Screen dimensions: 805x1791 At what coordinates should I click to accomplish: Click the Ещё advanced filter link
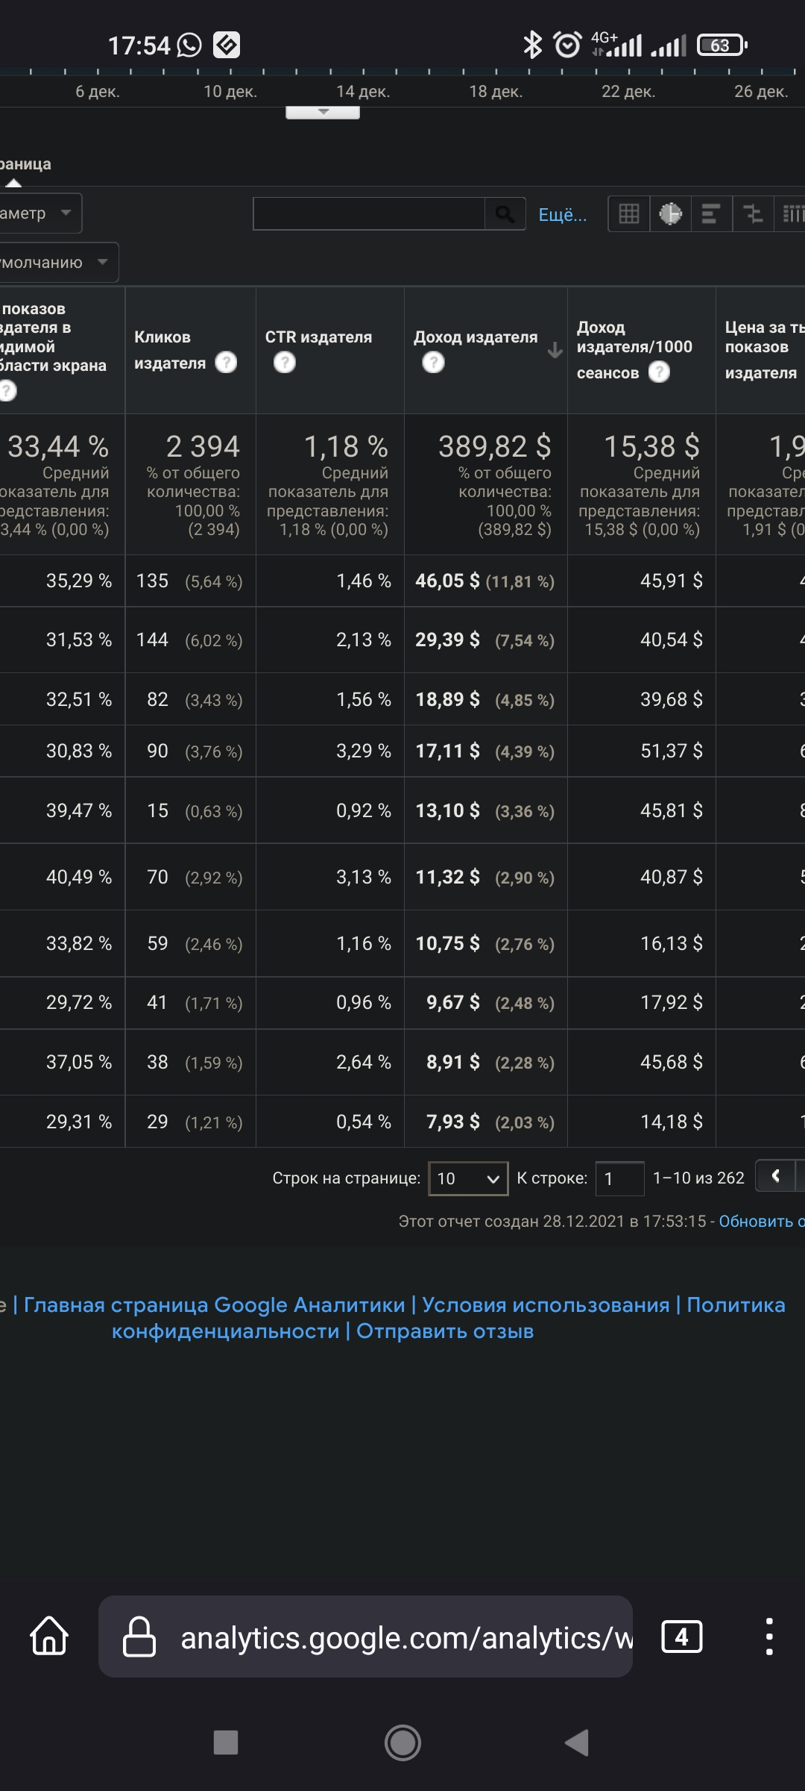pyautogui.click(x=563, y=215)
